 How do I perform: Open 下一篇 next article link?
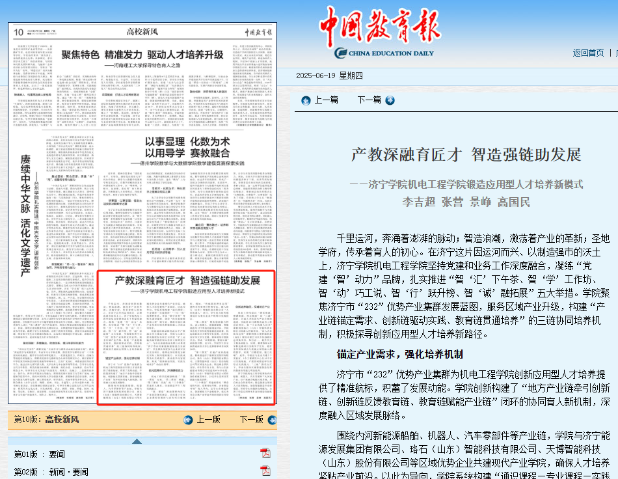[369, 100]
